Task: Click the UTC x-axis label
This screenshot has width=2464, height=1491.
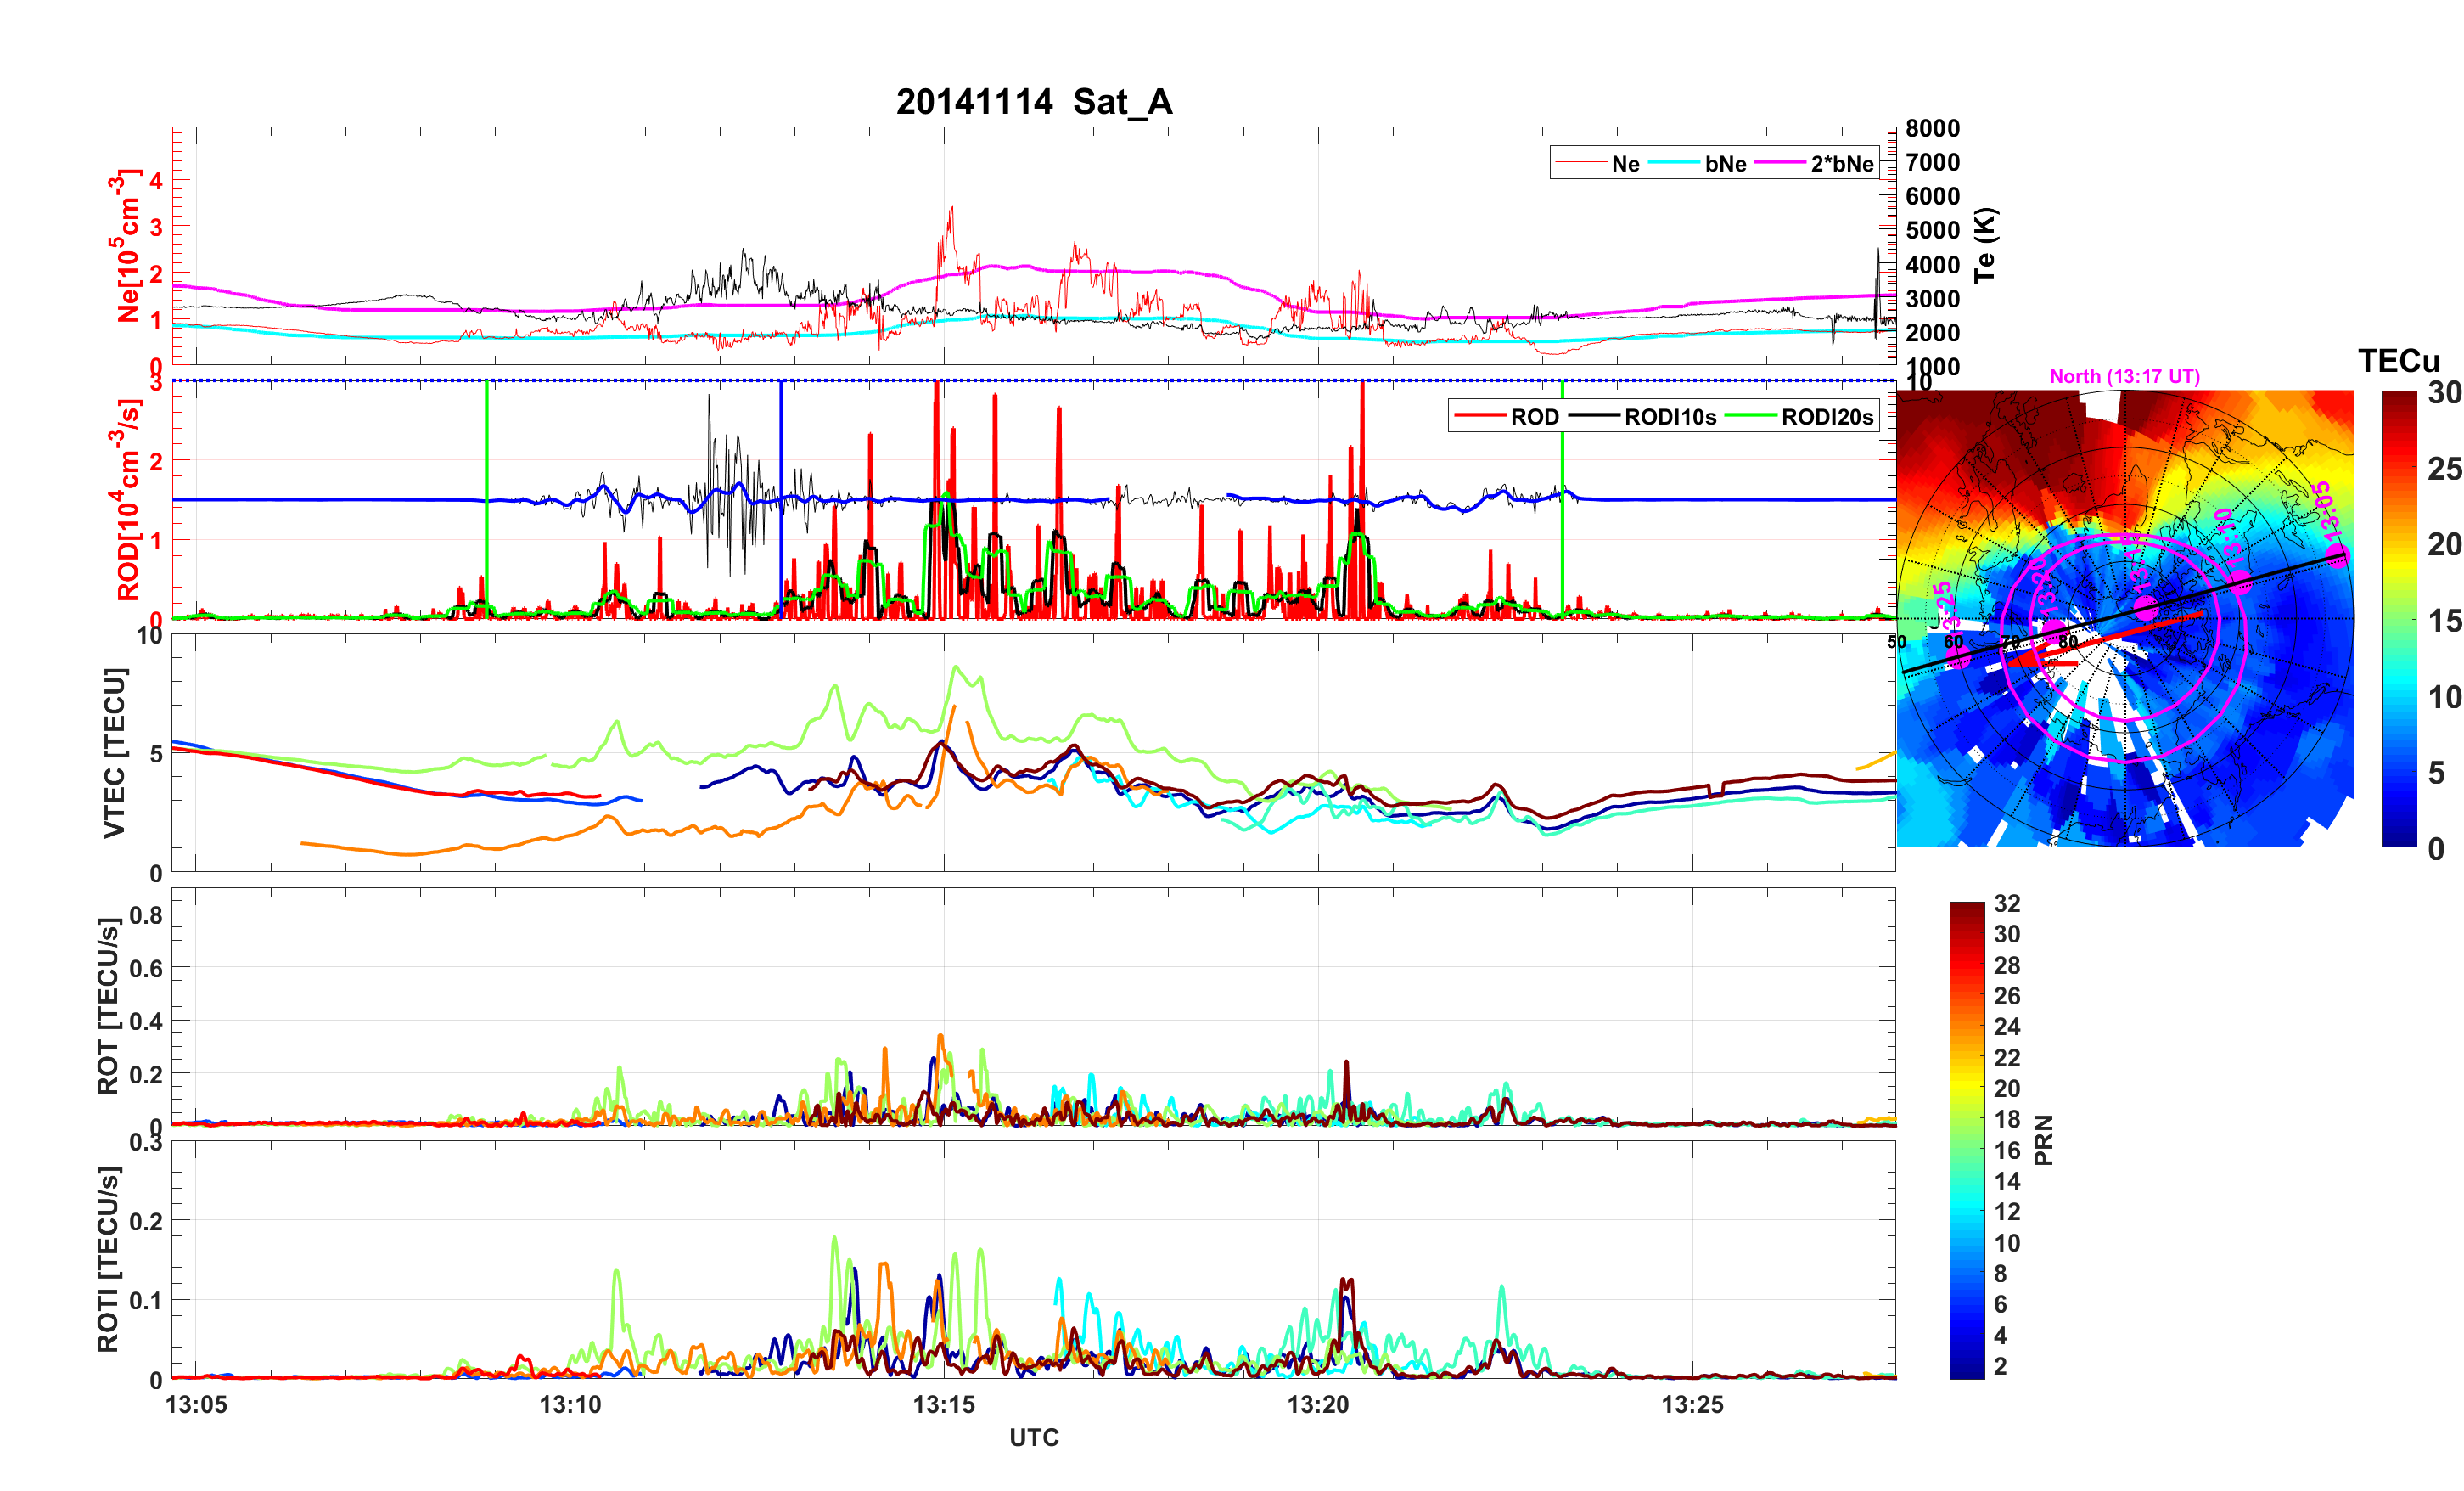Action: (x=1033, y=1437)
